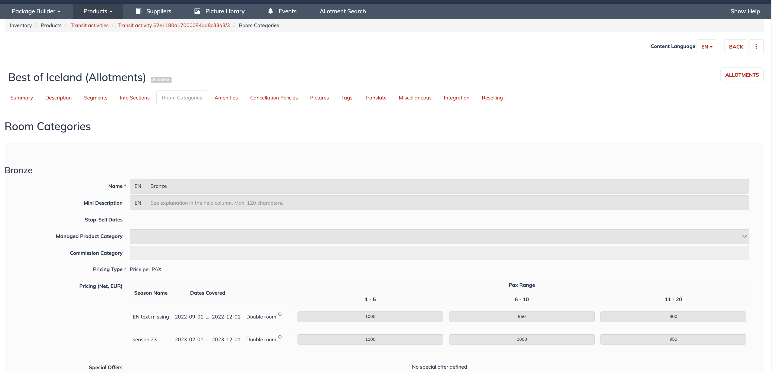Open the Package Builder dropdown menu

36,11
